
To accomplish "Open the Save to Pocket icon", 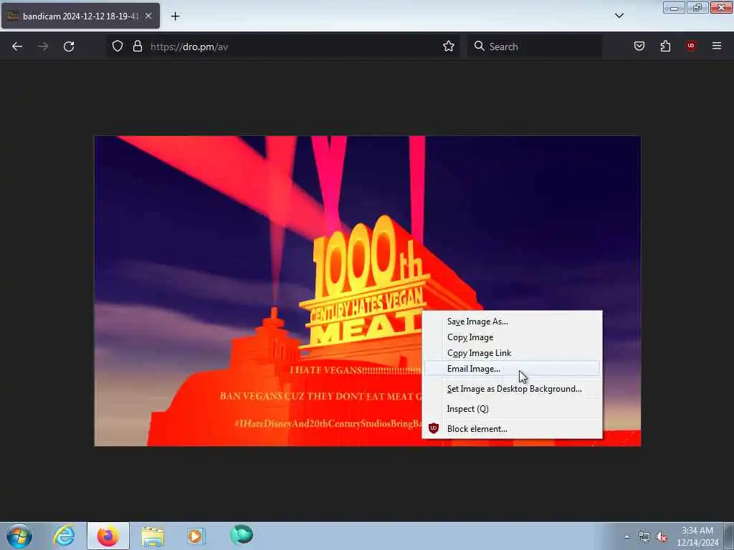I will pyautogui.click(x=639, y=46).
